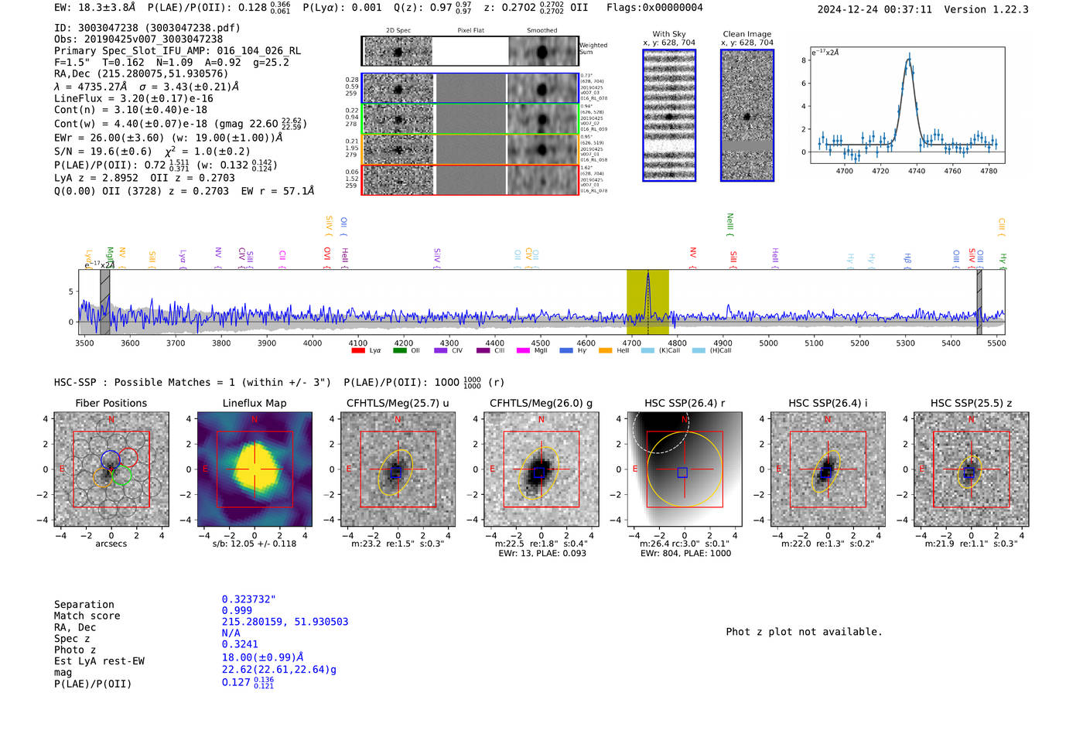The height and width of the screenshot is (737, 1083).
Task: Select the HSC SSP(25.5) z cutout
Action: 972,469
